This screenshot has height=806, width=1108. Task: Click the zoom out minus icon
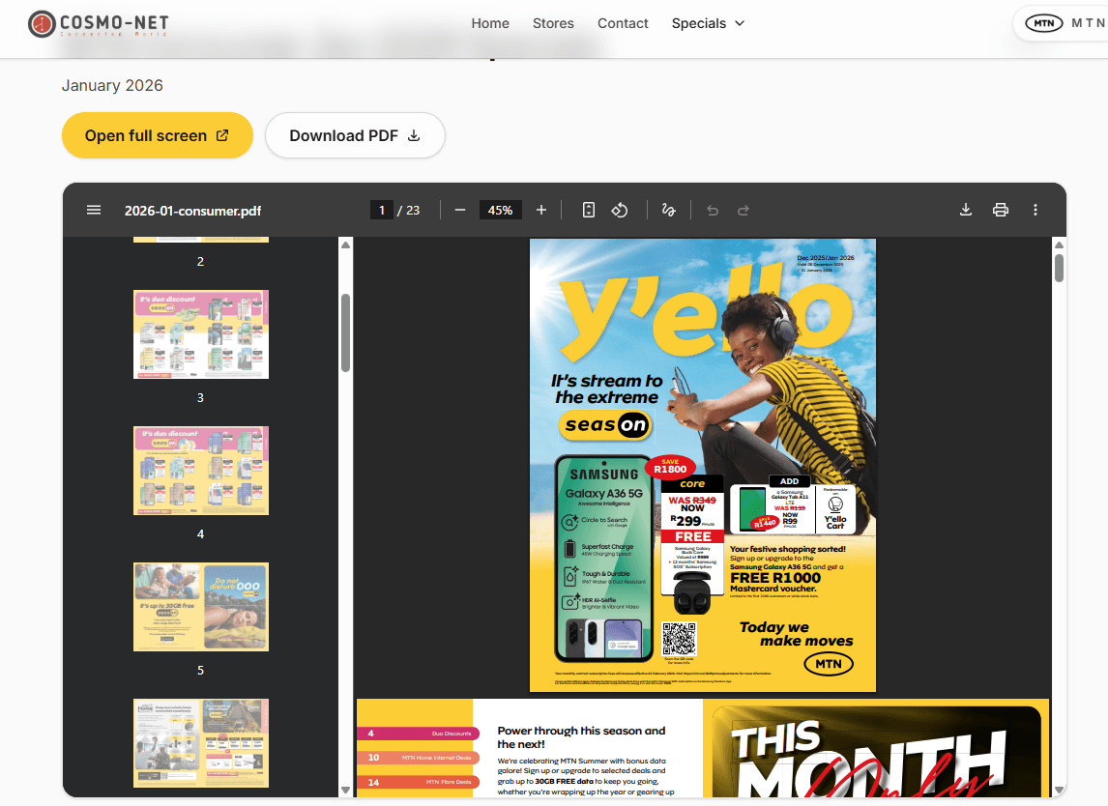[460, 210]
